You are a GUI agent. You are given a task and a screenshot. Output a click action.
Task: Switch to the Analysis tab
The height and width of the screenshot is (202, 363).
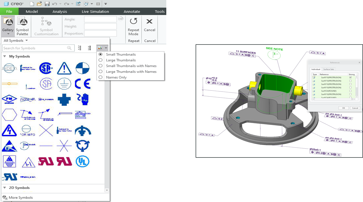click(60, 11)
